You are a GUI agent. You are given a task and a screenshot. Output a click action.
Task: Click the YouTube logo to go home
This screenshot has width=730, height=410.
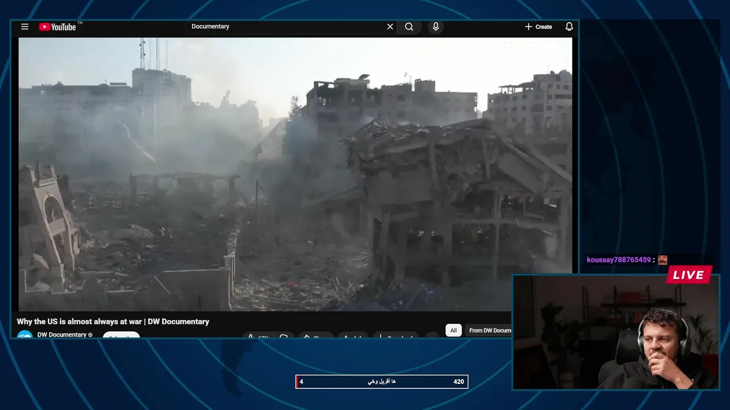click(x=58, y=27)
